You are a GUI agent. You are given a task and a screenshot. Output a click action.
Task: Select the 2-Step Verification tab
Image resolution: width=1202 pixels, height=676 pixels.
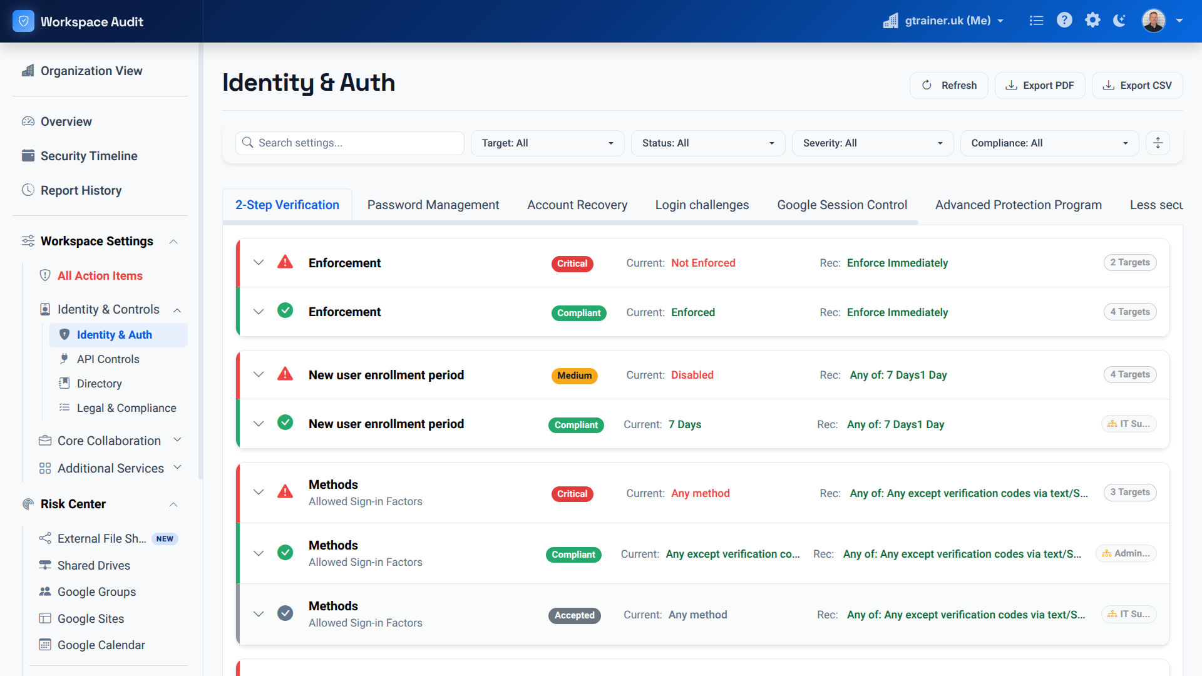coord(287,205)
